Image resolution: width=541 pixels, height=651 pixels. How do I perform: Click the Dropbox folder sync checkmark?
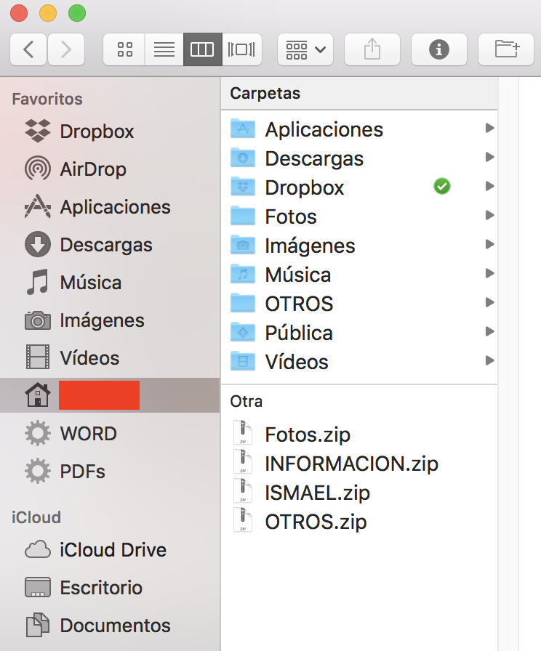(441, 187)
